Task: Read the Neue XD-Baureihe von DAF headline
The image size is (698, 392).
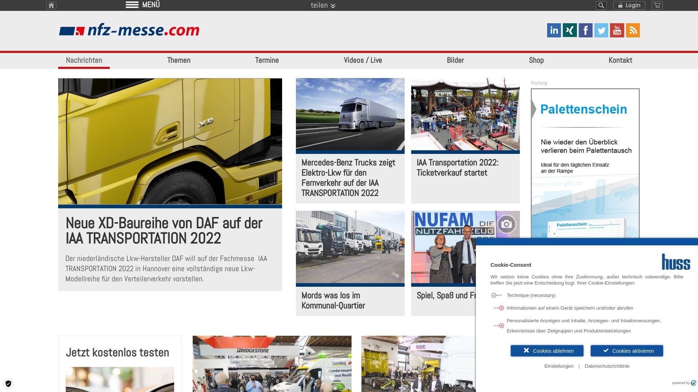Action: 164,231
